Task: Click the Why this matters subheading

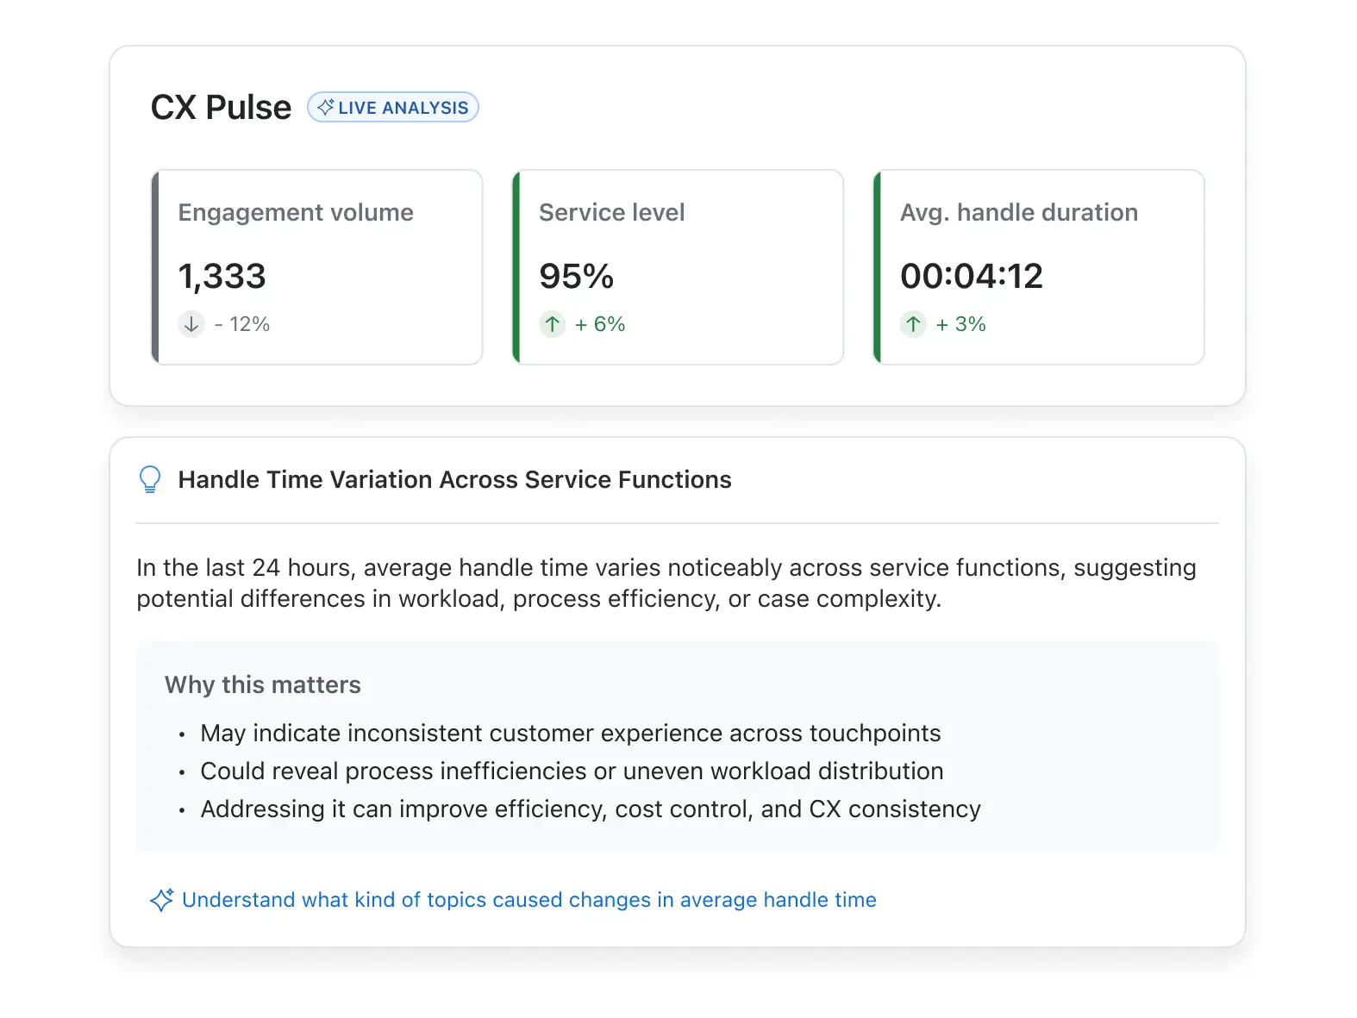Action: (x=262, y=684)
